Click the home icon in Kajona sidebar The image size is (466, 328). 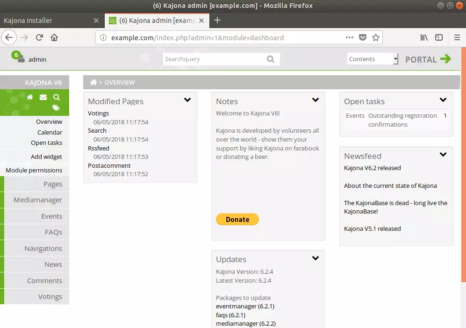pyautogui.click(x=30, y=97)
